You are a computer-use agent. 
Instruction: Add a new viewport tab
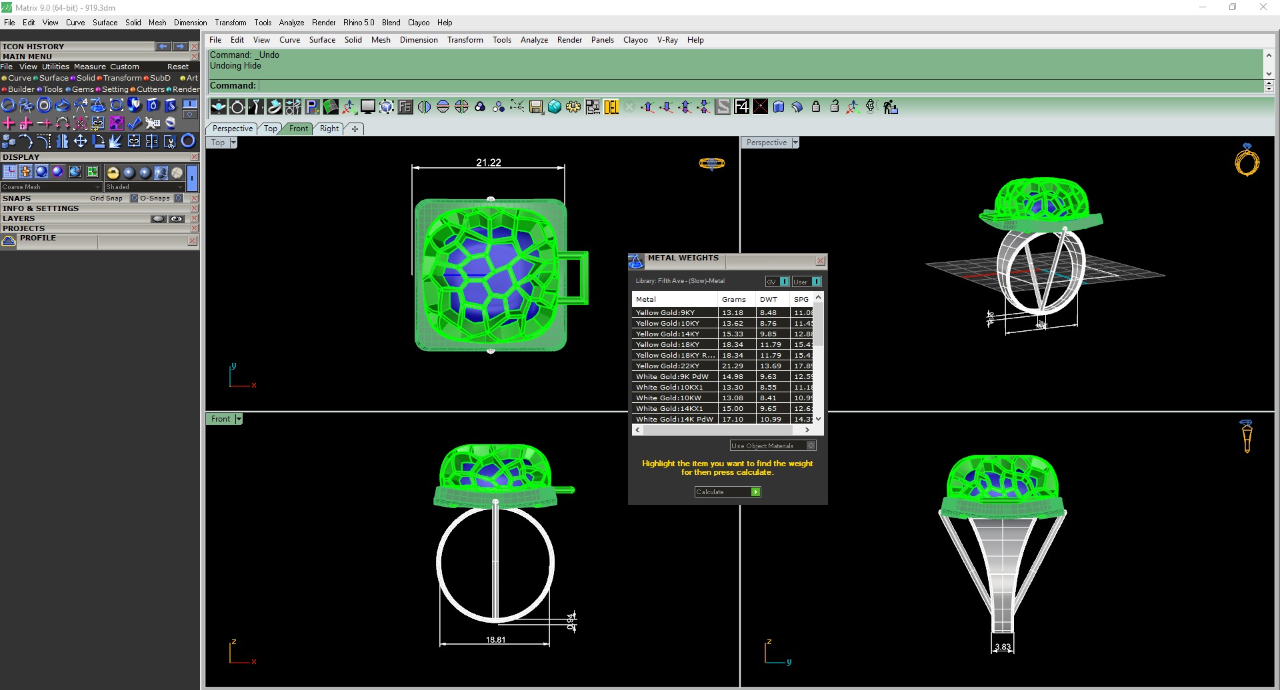tap(355, 129)
